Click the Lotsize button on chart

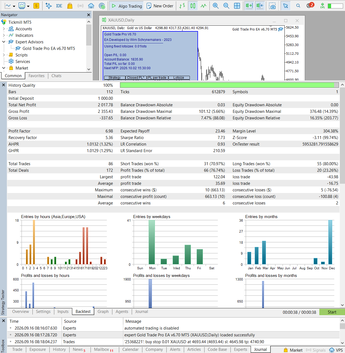[179, 78]
